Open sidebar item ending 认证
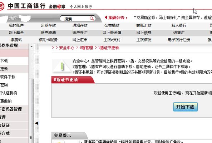Image resolution: width=212 pixels, height=143 pixels. click(x=14, y=125)
